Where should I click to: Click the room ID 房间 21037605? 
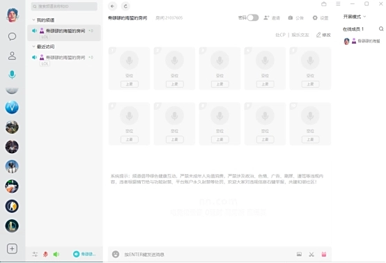tap(169, 18)
